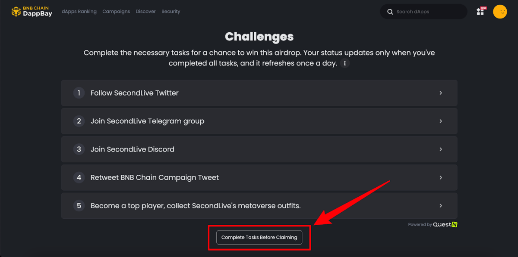The width and height of the screenshot is (518, 257).
Task: Open the Join SecondLive Discord task row
Action: coord(259,149)
